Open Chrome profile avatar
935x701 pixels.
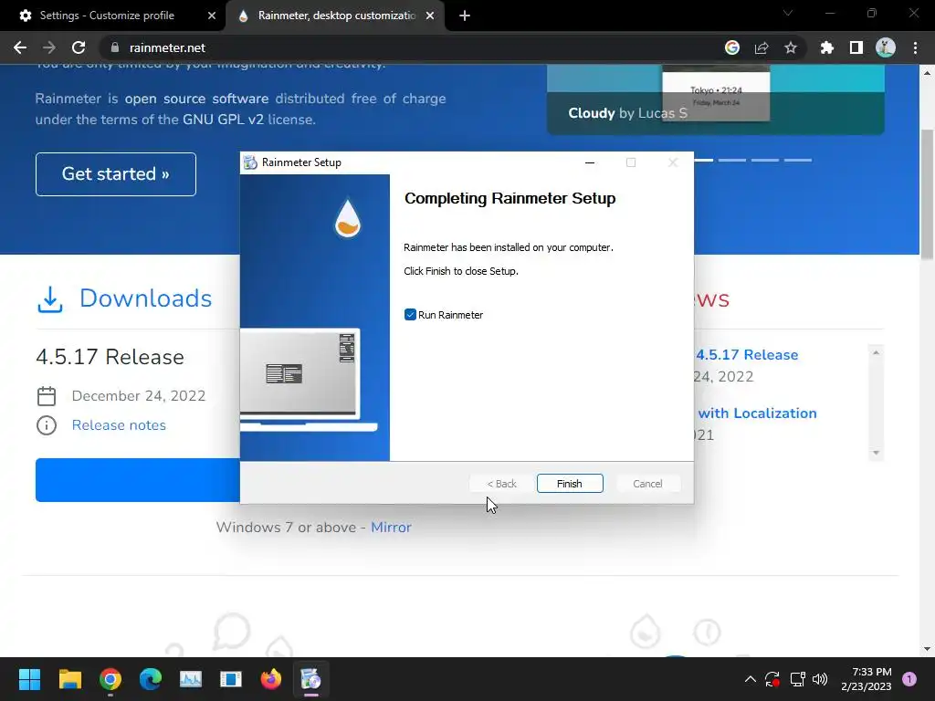pyautogui.click(x=886, y=47)
